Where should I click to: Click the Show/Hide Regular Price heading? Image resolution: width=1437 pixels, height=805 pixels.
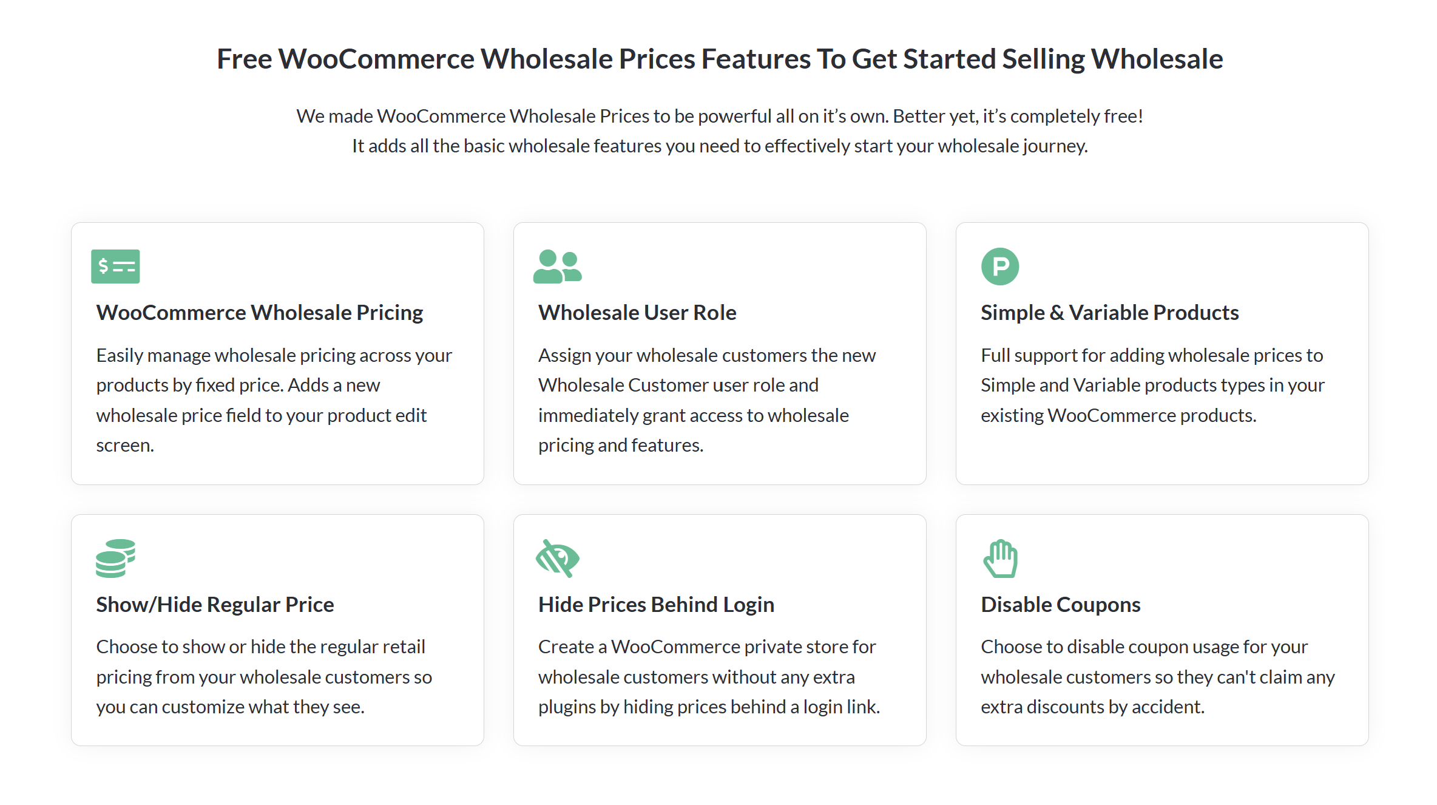tap(215, 605)
